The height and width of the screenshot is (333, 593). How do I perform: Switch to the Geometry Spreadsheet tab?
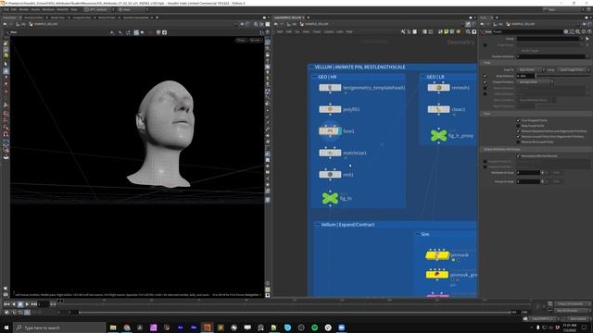click(136, 18)
